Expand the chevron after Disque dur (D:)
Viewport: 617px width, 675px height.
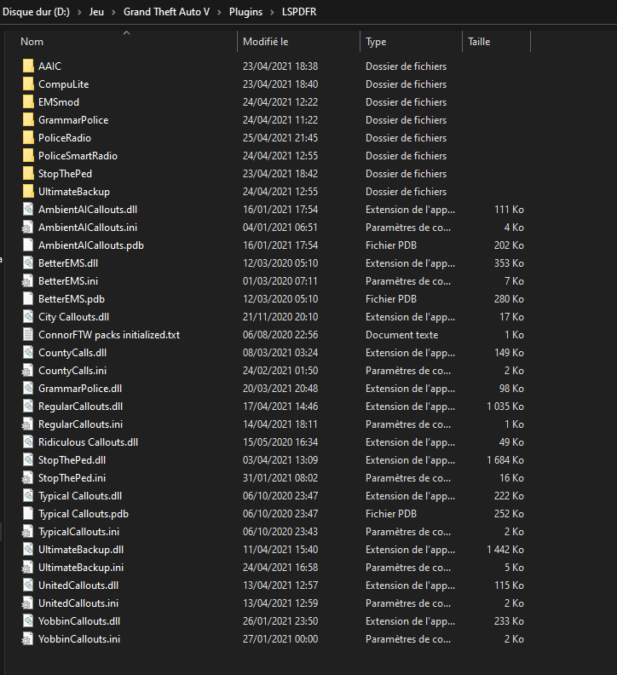pyautogui.click(x=79, y=12)
